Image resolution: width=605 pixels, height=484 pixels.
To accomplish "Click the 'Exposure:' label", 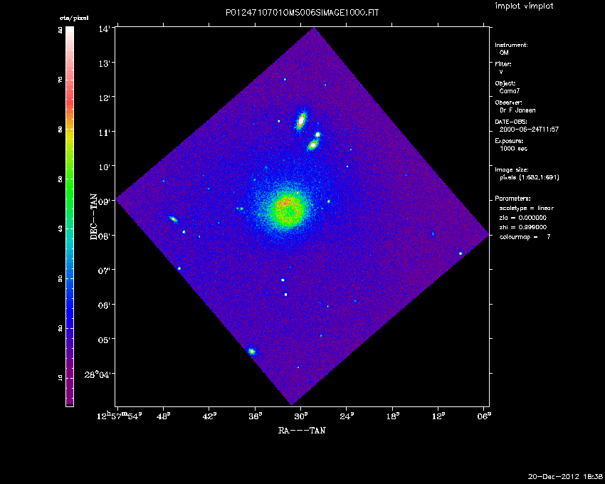I will (509, 141).
